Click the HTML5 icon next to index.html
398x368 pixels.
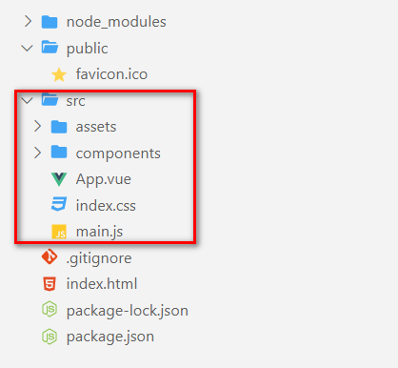pyautogui.click(x=50, y=284)
